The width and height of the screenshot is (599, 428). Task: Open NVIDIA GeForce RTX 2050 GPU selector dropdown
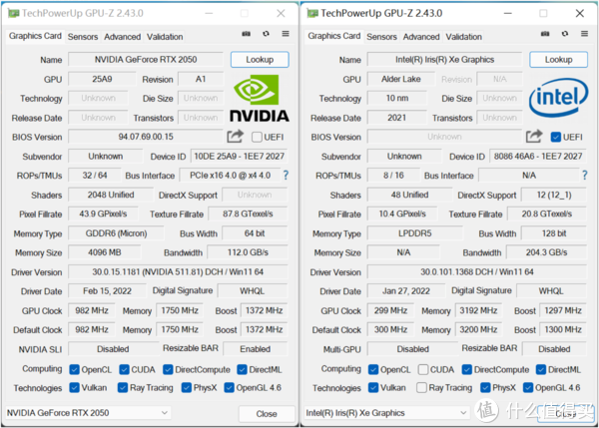(x=88, y=413)
